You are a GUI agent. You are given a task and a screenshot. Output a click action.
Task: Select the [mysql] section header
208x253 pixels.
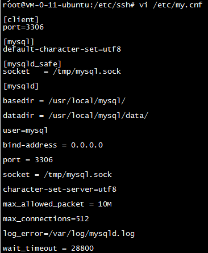click(x=19, y=42)
